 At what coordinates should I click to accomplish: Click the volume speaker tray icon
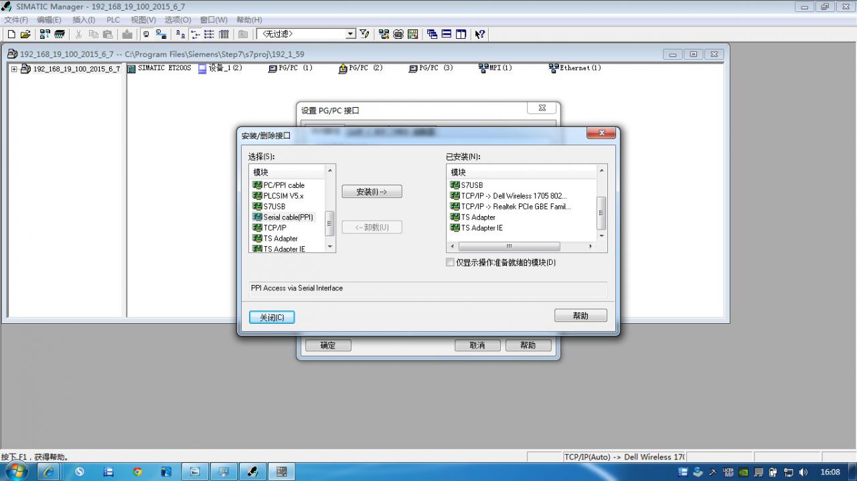coord(803,472)
